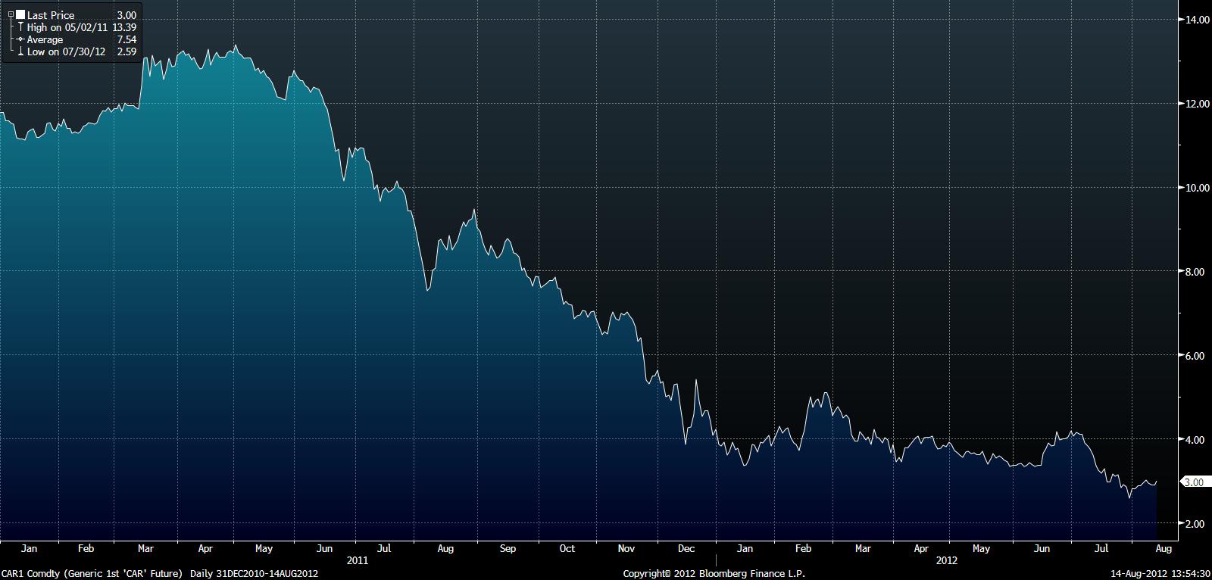The image size is (1212, 580).
Task: Select the Low on 07/30/12 legend entry
Action: [66, 52]
